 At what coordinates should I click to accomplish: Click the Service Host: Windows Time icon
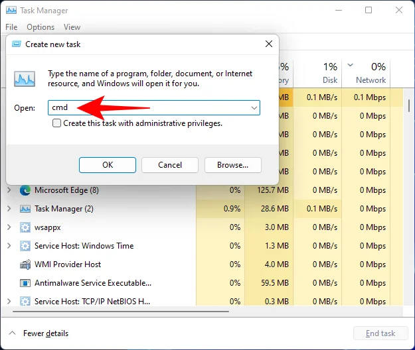pos(25,246)
